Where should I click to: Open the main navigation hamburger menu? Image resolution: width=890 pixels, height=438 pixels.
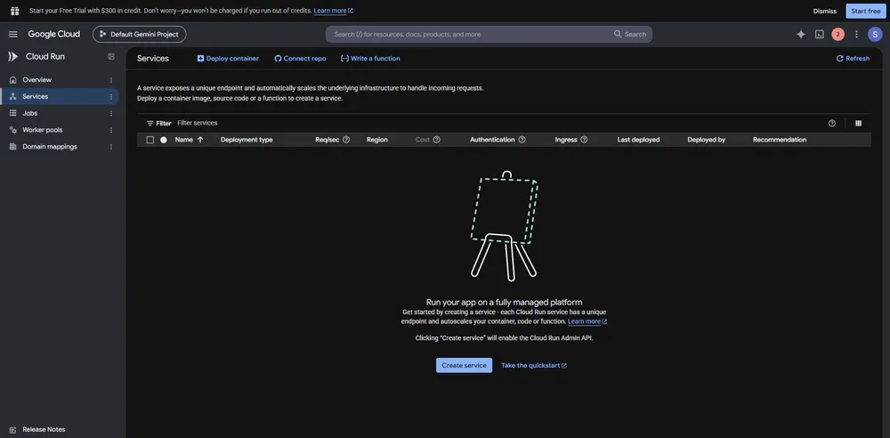coord(13,34)
